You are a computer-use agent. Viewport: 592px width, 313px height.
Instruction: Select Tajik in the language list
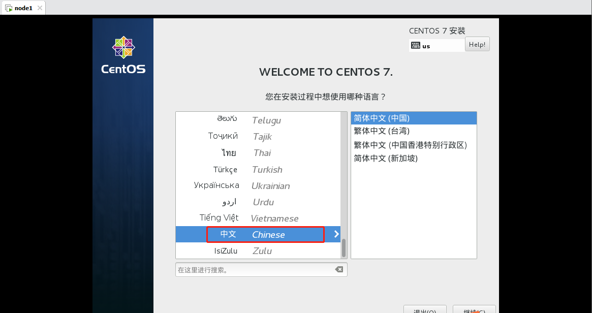point(258,136)
